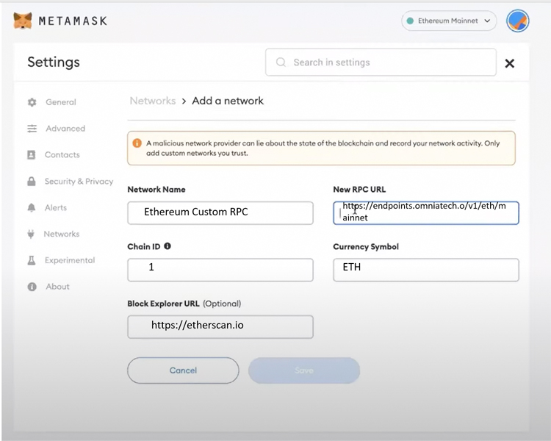Click the Settings heading
Screen dimensions: 551x441
(54, 62)
